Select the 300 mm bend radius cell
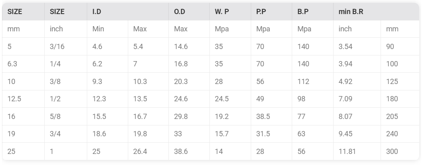The image size is (422, 166). click(x=400, y=152)
